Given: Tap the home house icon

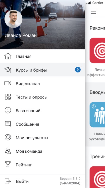Looking at the screenshot, I should pyautogui.click(x=8, y=56).
